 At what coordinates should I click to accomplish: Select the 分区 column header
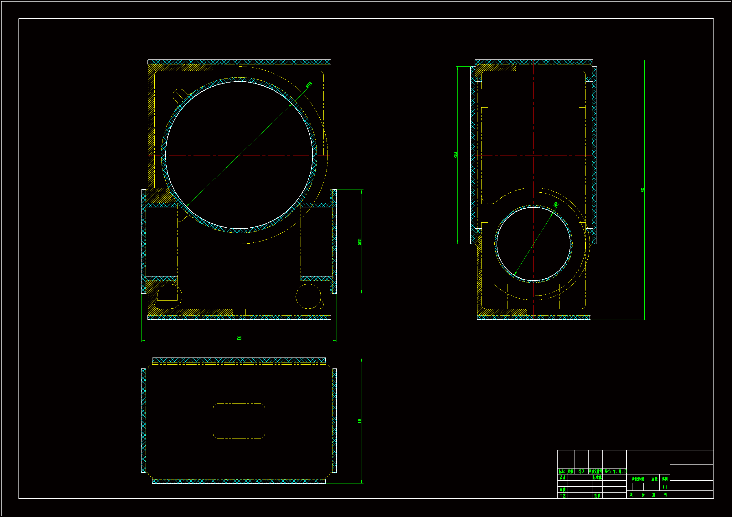click(581, 471)
